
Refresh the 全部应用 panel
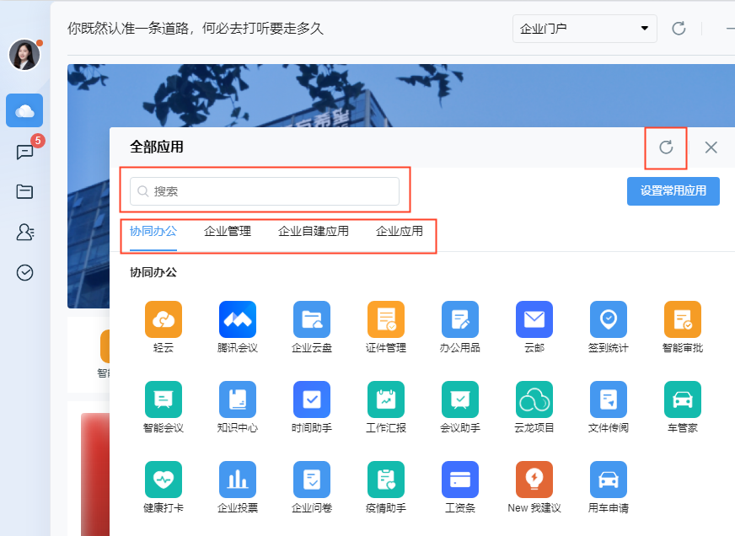pyautogui.click(x=666, y=147)
